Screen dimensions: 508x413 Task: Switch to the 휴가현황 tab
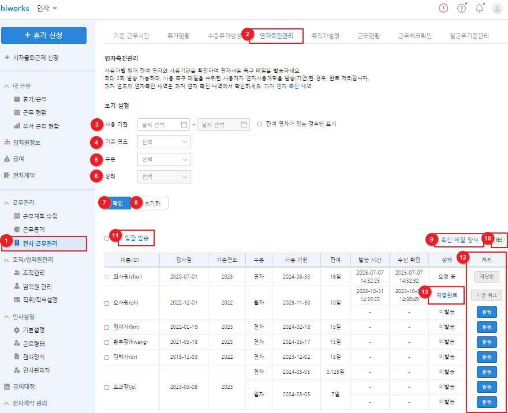[178, 36]
